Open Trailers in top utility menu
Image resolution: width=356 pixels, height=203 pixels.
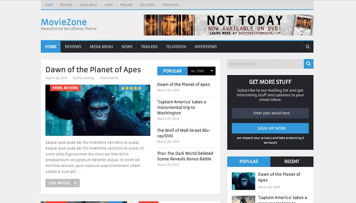coord(126,5)
